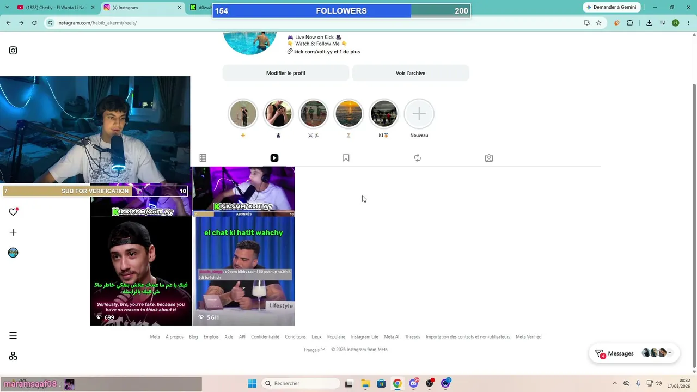Click the Modifier le profil button
This screenshot has width=697, height=392.
click(x=285, y=73)
